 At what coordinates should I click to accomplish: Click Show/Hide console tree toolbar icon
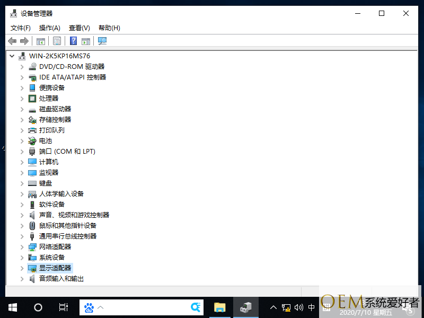tap(40, 41)
